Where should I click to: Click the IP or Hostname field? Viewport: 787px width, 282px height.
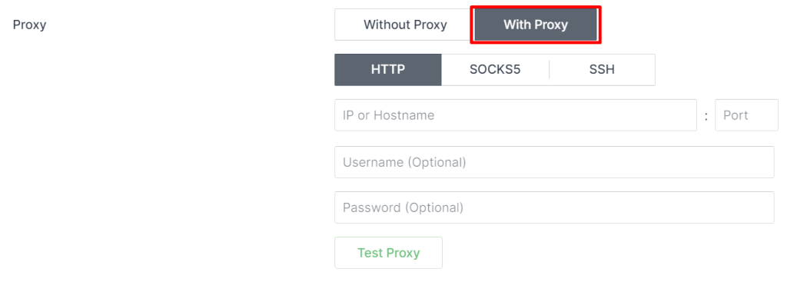pyautogui.click(x=516, y=115)
